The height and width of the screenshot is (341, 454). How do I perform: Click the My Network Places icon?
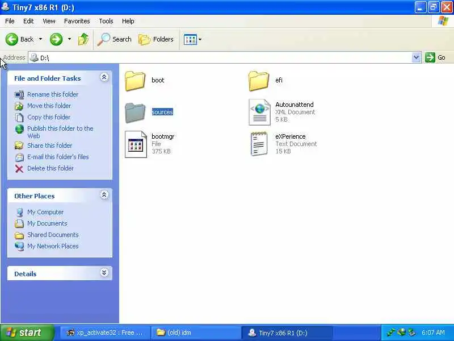pyautogui.click(x=19, y=246)
